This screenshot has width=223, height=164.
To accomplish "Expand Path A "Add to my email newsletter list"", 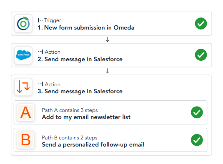I will point(110,112).
